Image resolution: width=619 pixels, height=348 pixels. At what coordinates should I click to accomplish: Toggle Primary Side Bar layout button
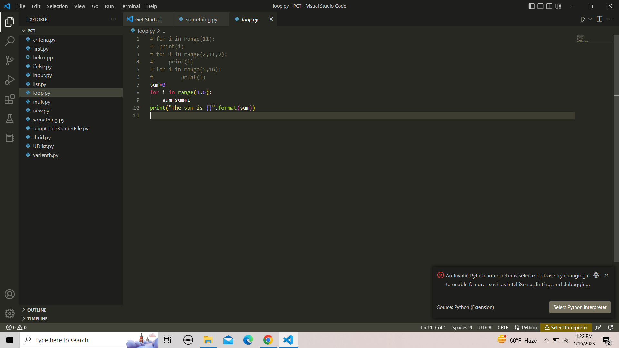click(532, 6)
